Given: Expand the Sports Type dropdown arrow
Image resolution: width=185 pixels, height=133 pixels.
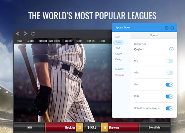Looking at the screenshot, I should pos(171,49).
